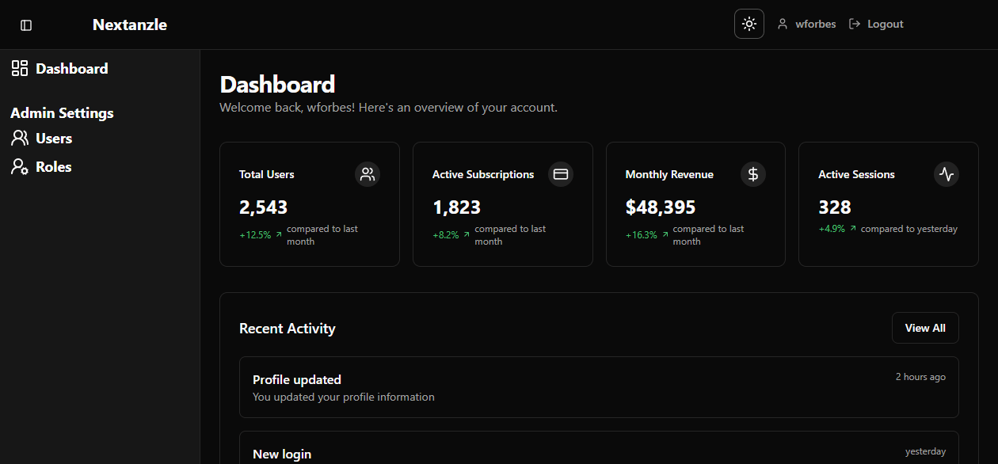This screenshot has height=464, width=998.
Task: Click the 'yesterday' timestamp on New login
Action: [925, 451]
